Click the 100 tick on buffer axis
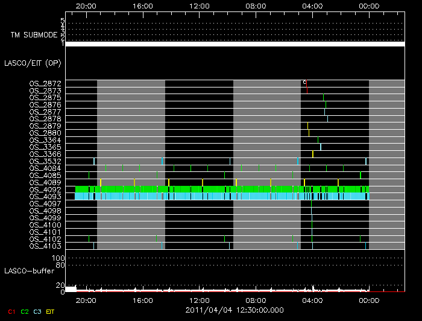 (x=60, y=258)
